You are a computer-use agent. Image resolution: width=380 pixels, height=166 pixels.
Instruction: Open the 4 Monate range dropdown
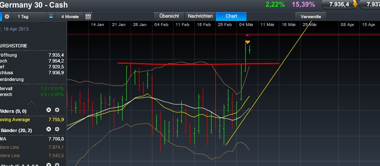[x=70, y=16]
